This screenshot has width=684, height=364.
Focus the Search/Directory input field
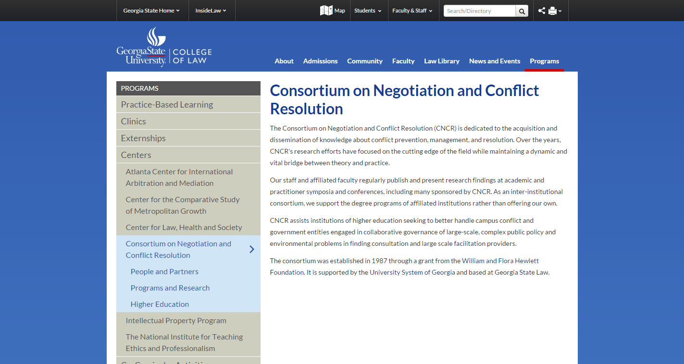click(480, 11)
